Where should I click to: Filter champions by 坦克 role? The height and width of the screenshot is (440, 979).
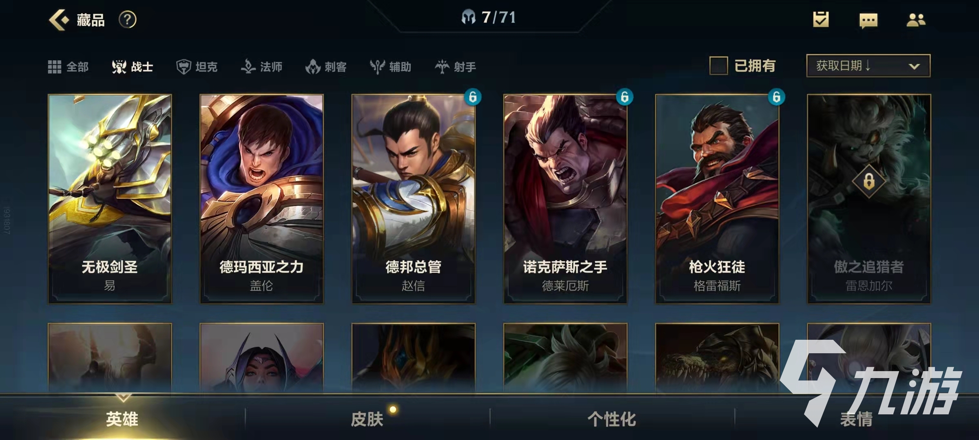pos(197,66)
